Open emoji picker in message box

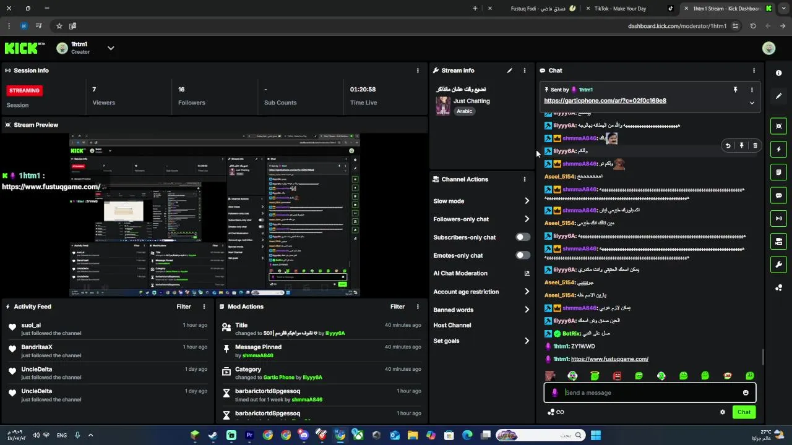coord(746,392)
